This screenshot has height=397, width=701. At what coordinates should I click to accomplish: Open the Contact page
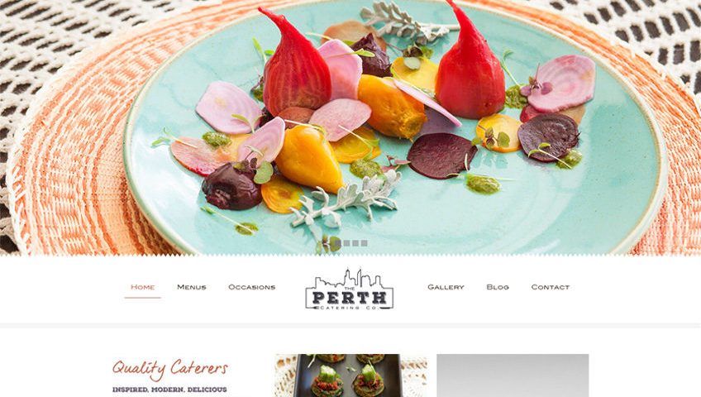(x=551, y=287)
